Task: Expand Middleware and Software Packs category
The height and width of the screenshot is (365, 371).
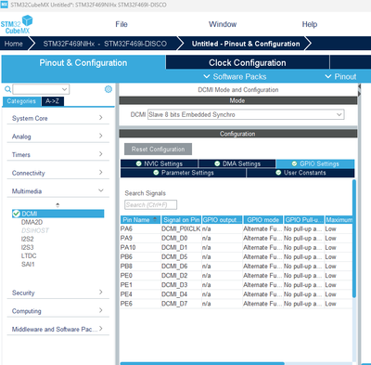Action: click(58, 329)
